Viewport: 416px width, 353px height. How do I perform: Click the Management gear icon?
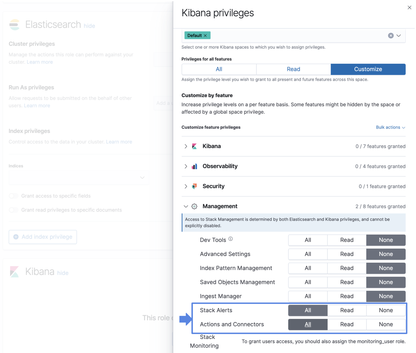194,206
